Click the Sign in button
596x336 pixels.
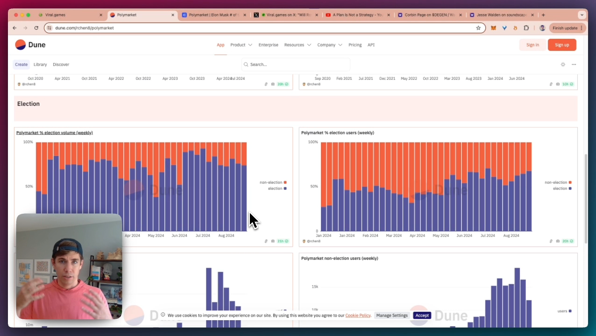[x=532, y=45]
